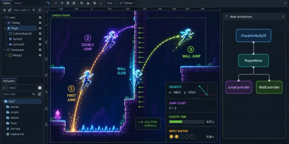Collapse the DebugUI node arrow
The width and height of the screenshot is (289, 144).
tap(7, 55)
